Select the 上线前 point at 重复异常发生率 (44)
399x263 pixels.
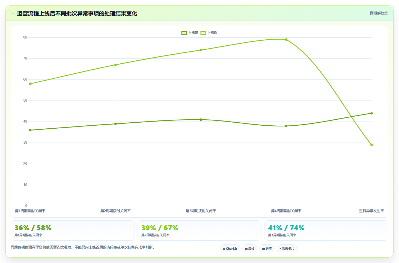coord(371,113)
